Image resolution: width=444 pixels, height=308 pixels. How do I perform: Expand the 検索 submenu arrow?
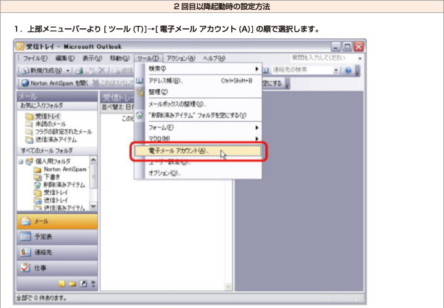click(x=257, y=69)
